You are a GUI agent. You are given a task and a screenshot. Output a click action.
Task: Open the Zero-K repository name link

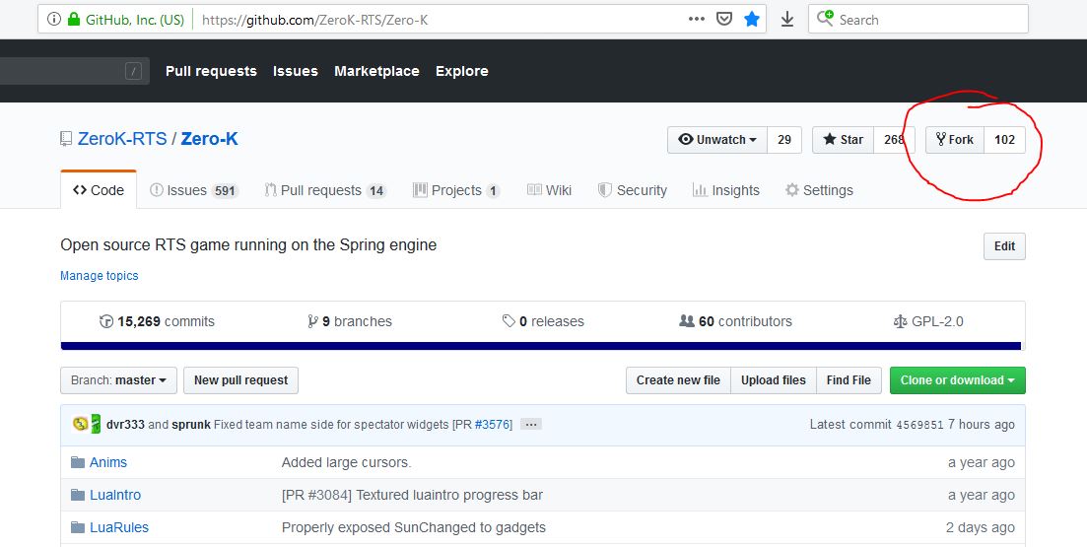[209, 139]
